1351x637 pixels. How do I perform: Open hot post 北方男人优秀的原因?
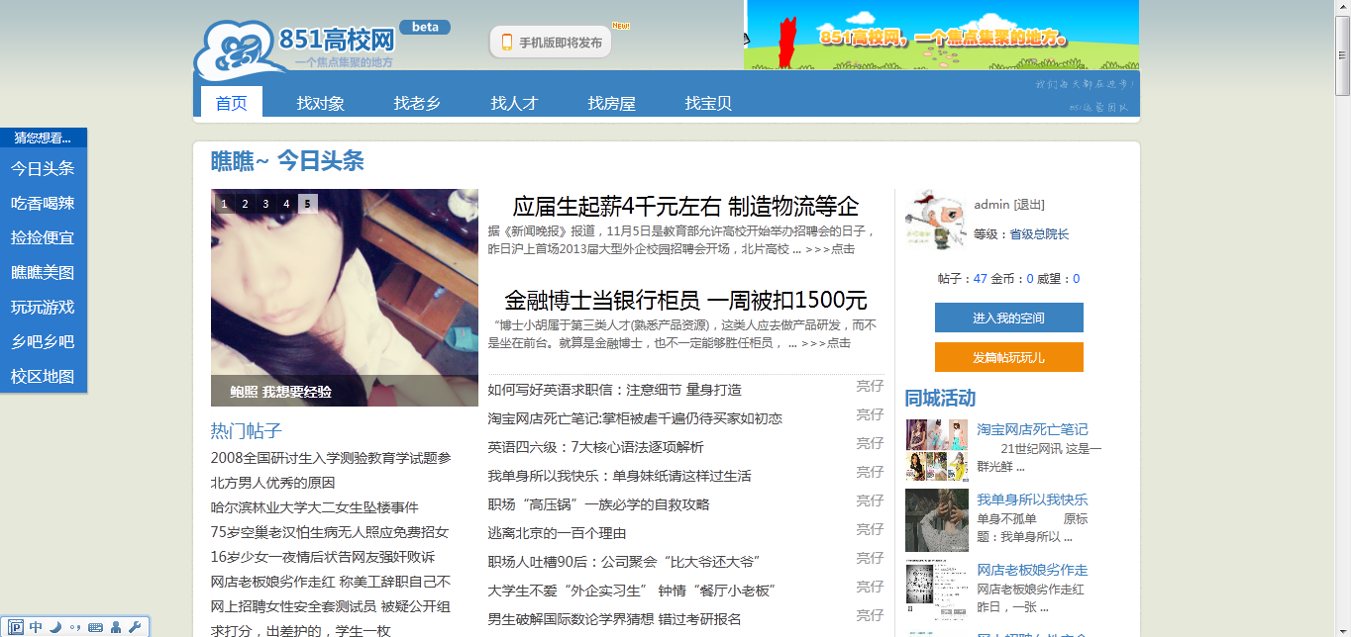pos(273,483)
